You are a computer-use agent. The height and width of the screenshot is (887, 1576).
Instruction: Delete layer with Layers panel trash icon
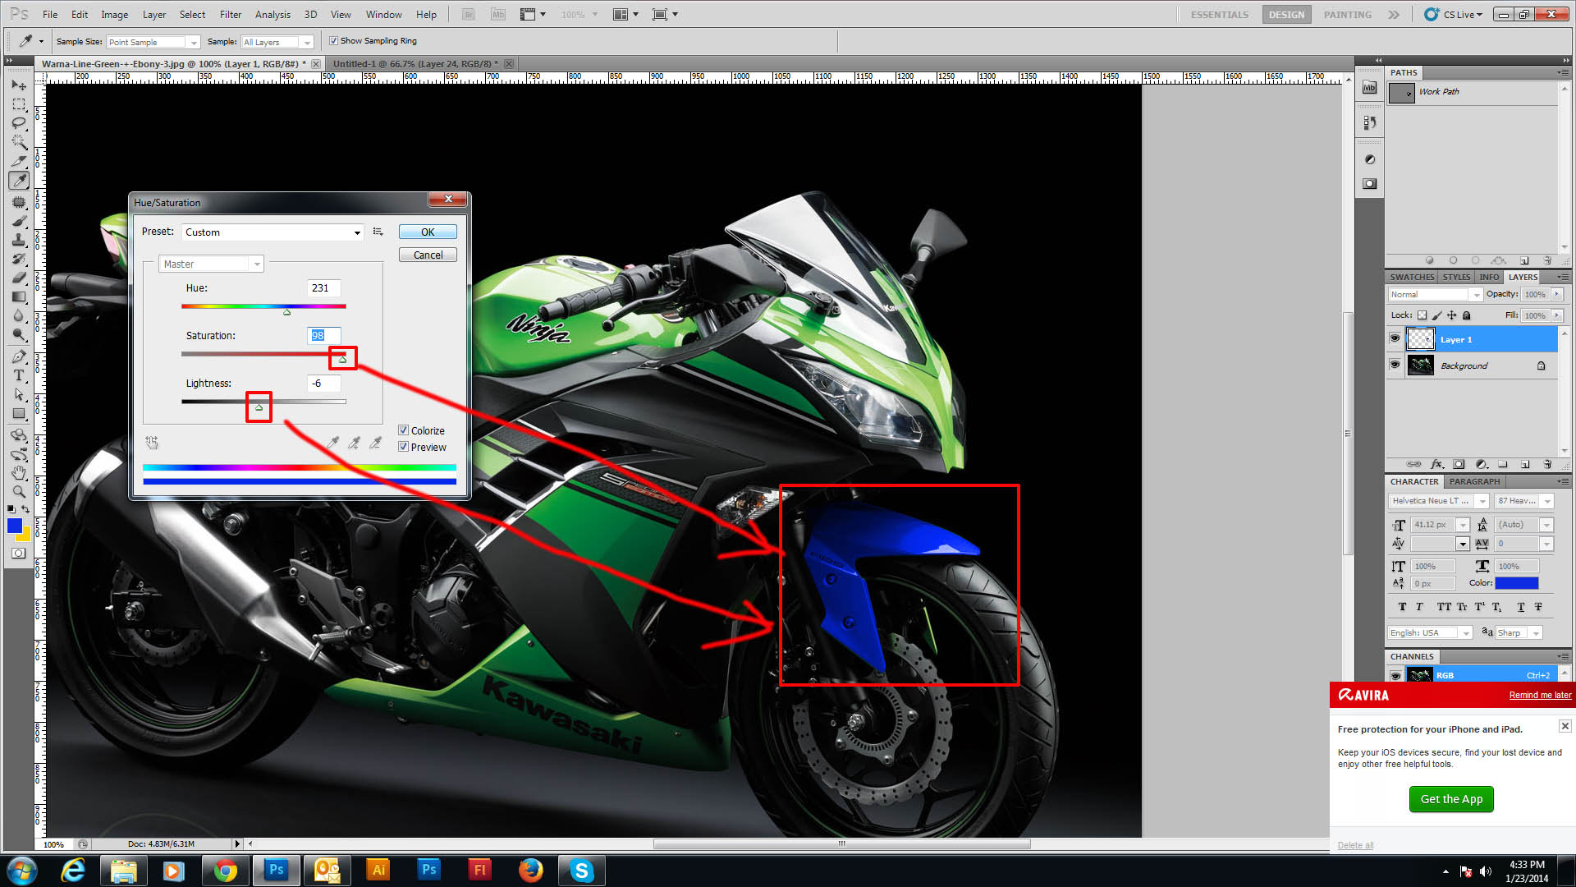coord(1547,464)
